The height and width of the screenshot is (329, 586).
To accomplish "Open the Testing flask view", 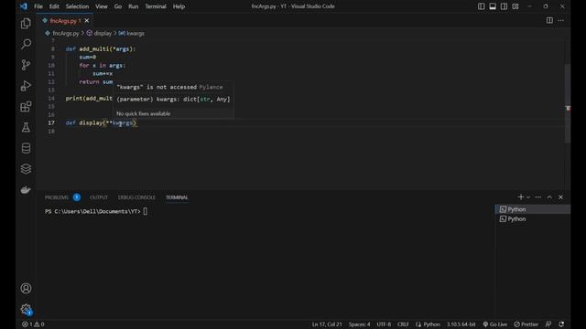I will (26, 128).
